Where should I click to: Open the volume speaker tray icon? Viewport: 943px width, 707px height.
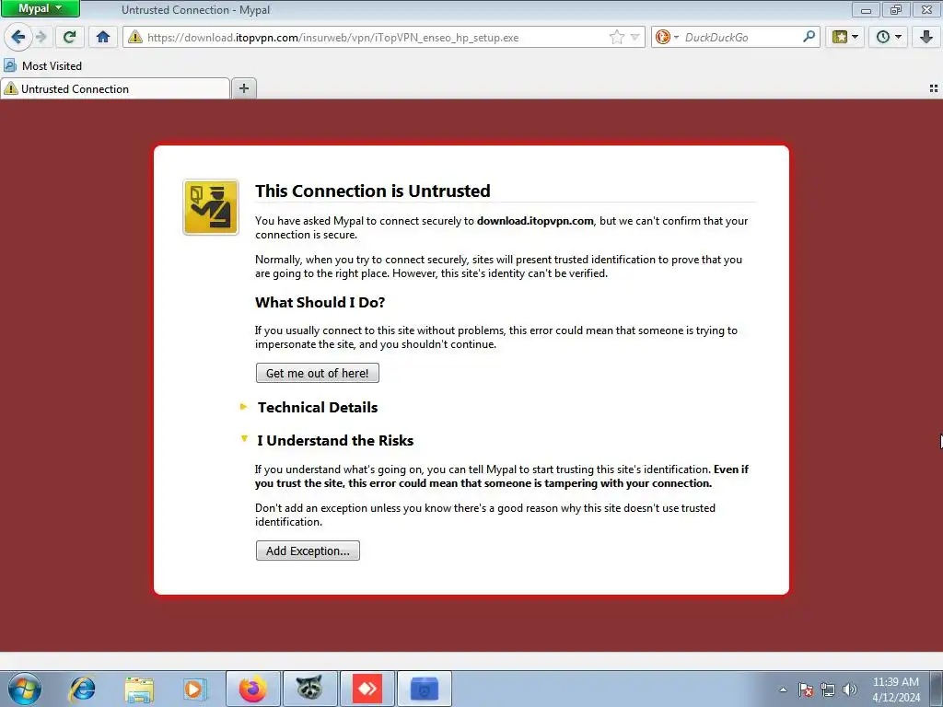click(850, 690)
